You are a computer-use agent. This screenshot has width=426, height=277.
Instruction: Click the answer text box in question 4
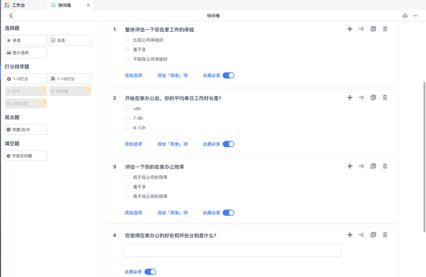[232, 250]
